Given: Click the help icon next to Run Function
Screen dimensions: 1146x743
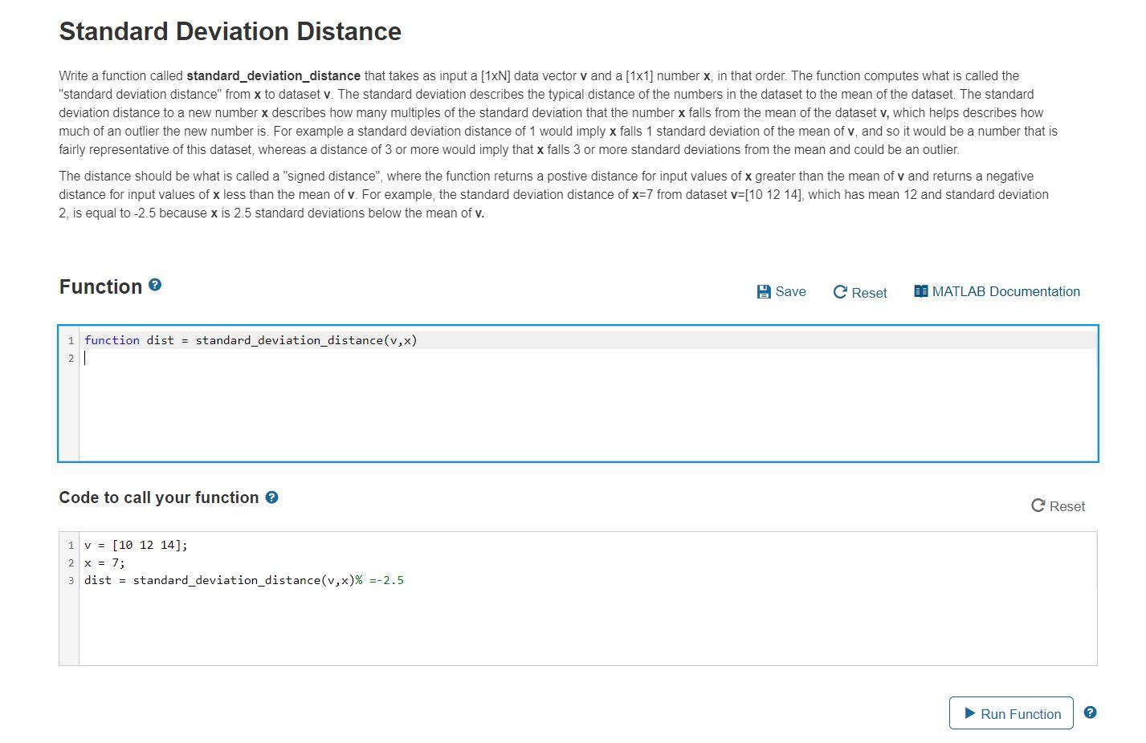Looking at the screenshot, I should point(1090,711).
